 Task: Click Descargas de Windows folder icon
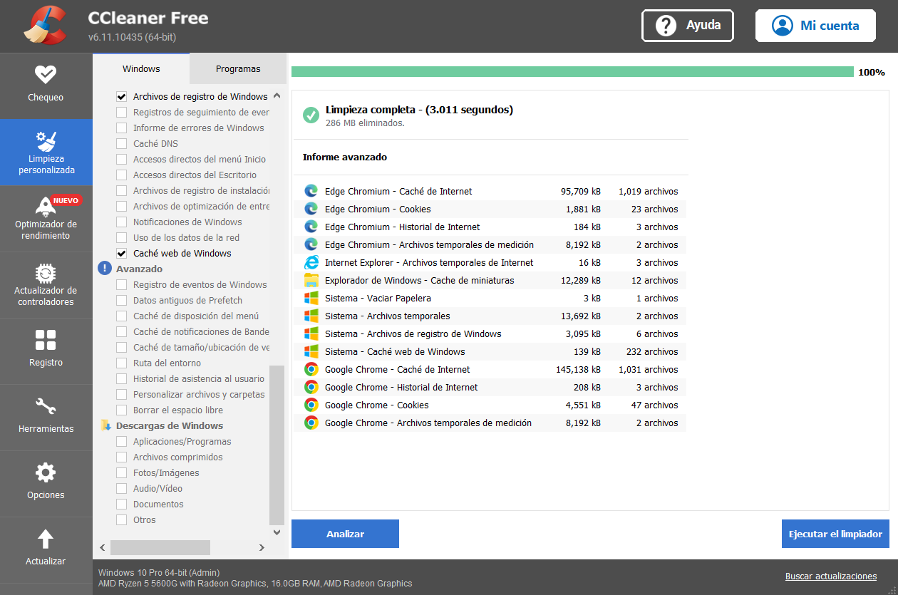click(x=105, y=425)
